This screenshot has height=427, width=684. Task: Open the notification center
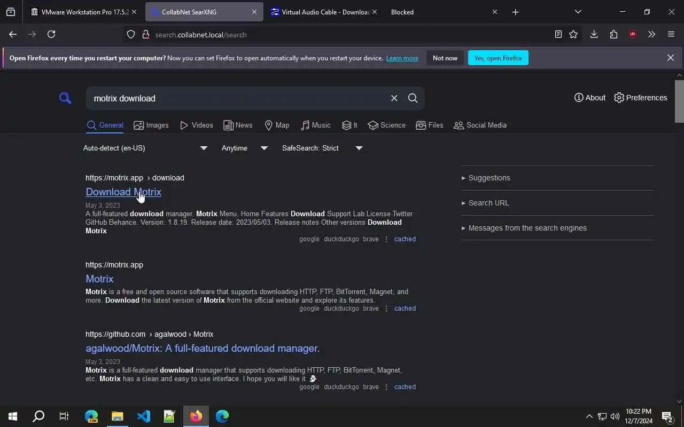(x=667, y=416)
